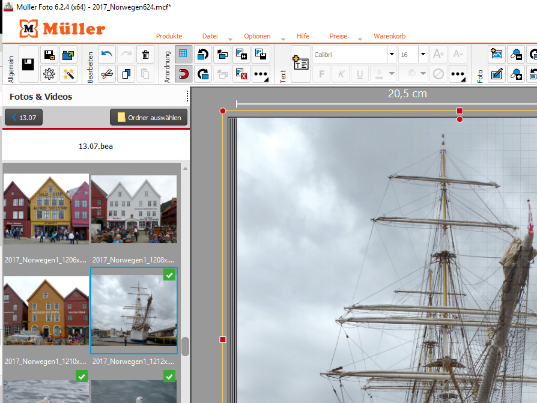Click green checkmark on the sailing ship thumbnail
This screenshot has height=403, width=537.
tap(169, 275)
